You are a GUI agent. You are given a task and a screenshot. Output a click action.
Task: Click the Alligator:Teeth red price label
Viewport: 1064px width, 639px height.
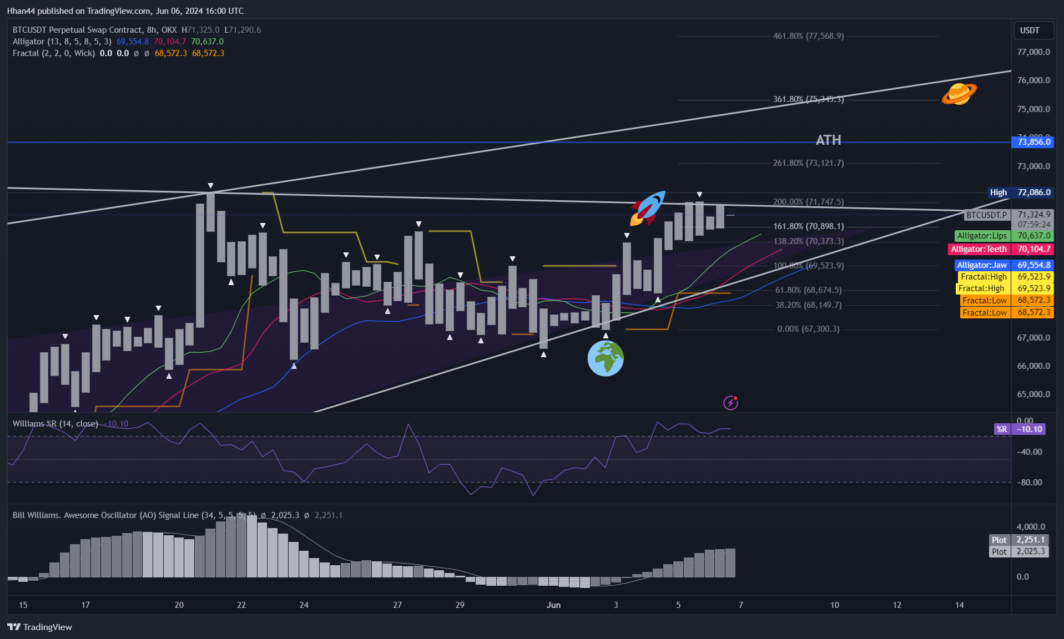click(x=1001, y=249)
